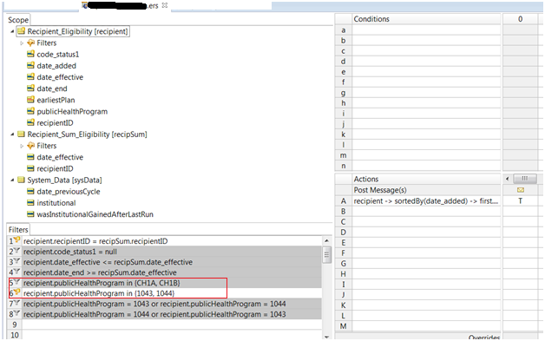Click the publicHealthProgram attribute icon
This screenshot has height=341, width=545.
point(30,111)
